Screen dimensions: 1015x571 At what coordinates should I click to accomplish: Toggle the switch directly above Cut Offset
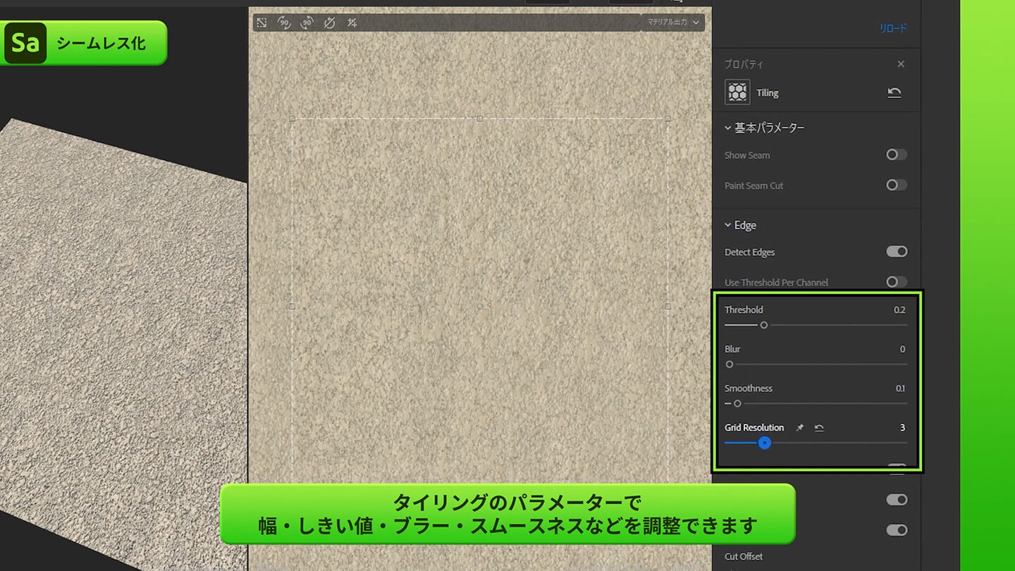point(897,530)
